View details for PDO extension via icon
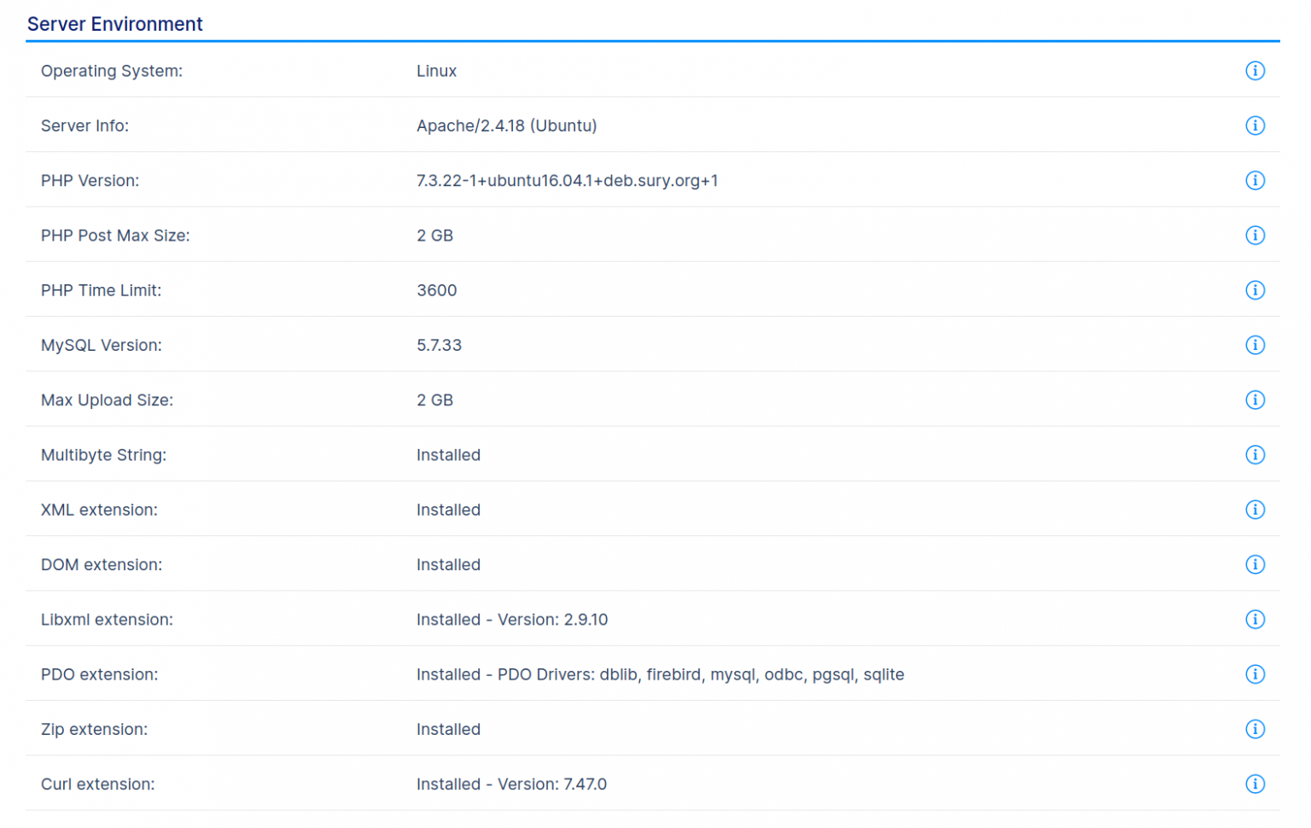Image resolution: width=1311 pixels, height=828 pixels. [1256, 674]
